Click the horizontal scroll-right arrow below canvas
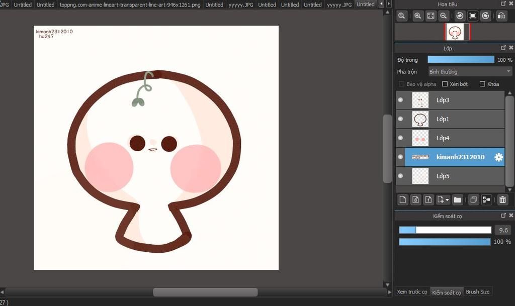 pyautogui.click(x=390, y=292)
